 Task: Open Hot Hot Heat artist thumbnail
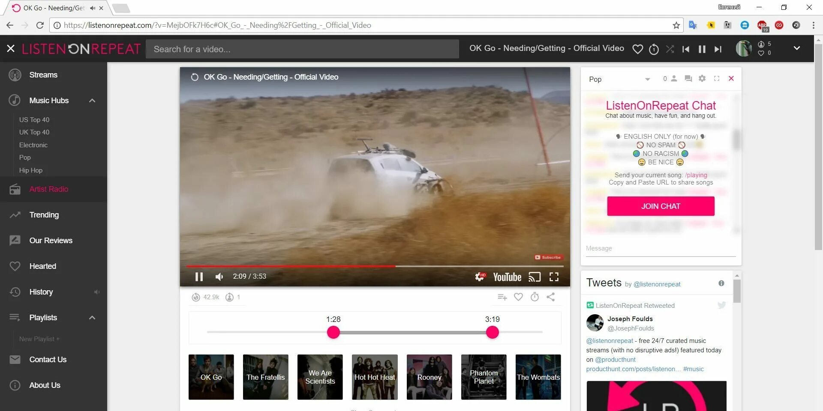375,377
